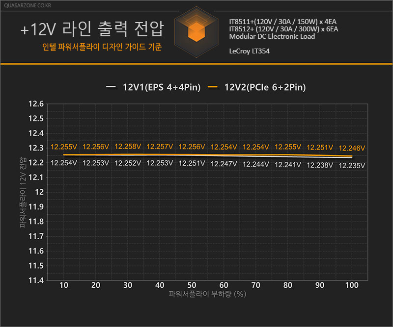
Task: Select the 50 tick on the load axis
Action: [x=192, y=285]
